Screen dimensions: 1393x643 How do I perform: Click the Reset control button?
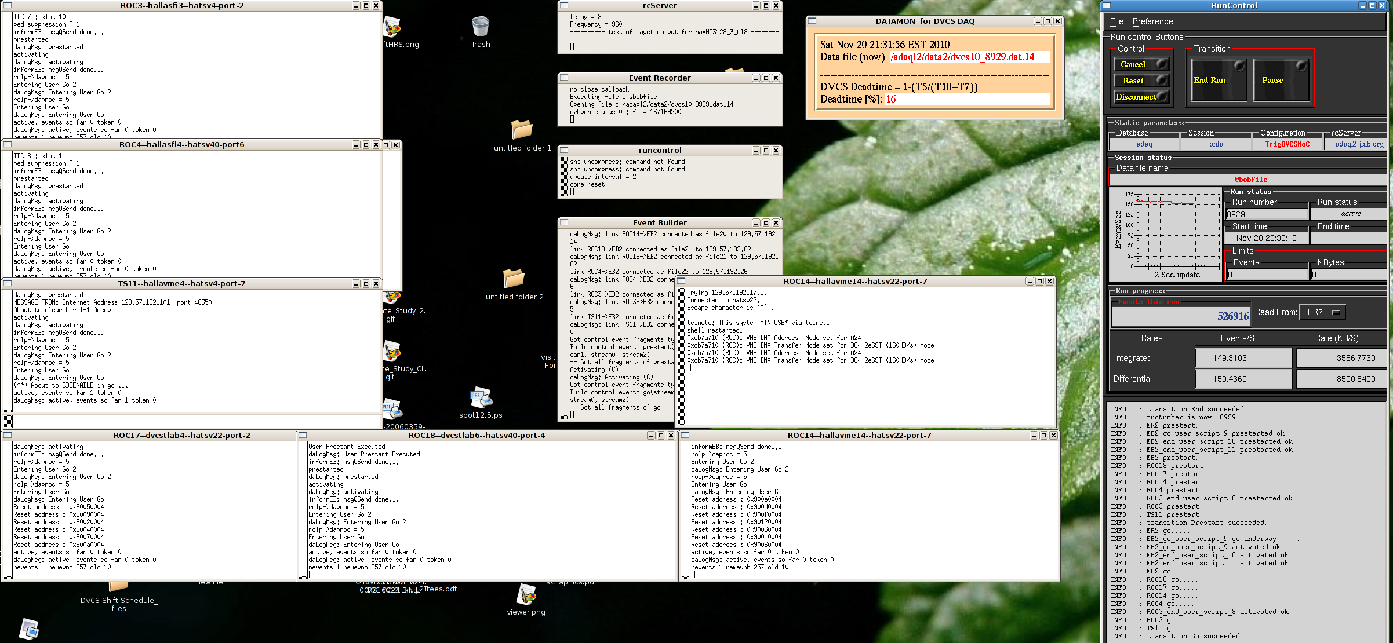[1141, 81]
